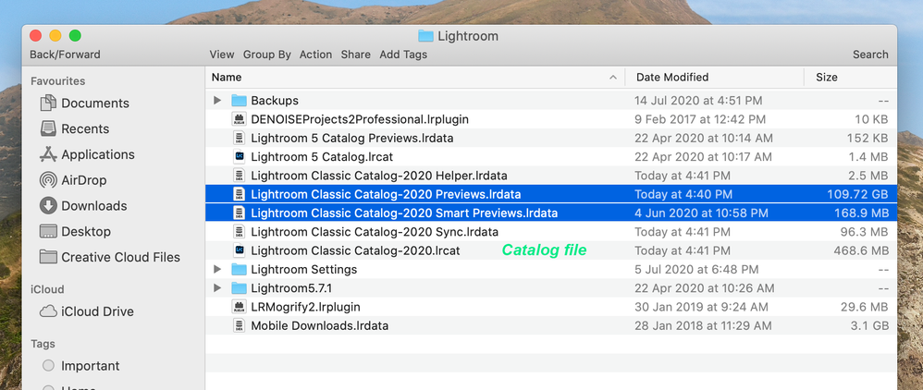Click the Search button in toolbar
The height and width of the screenshot is (390, 923).
coord(870,55)
